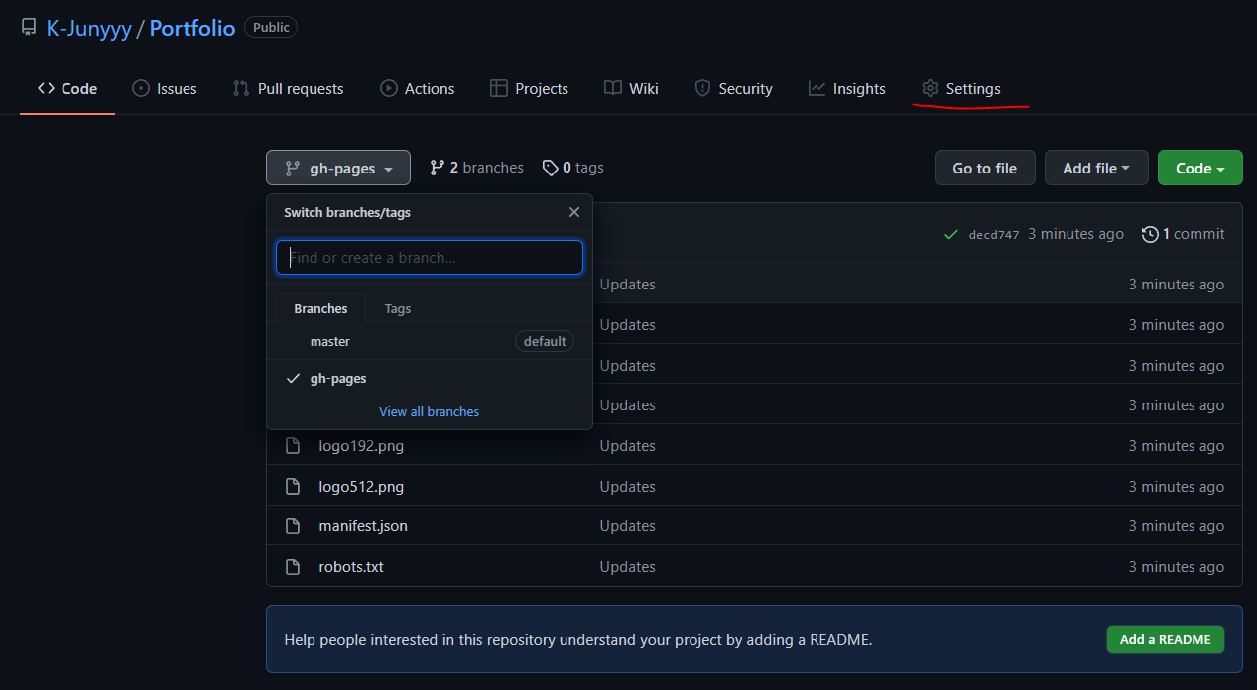Click the Projects table icon
This screenshot has width=1257, height=690.
(499, 89)
